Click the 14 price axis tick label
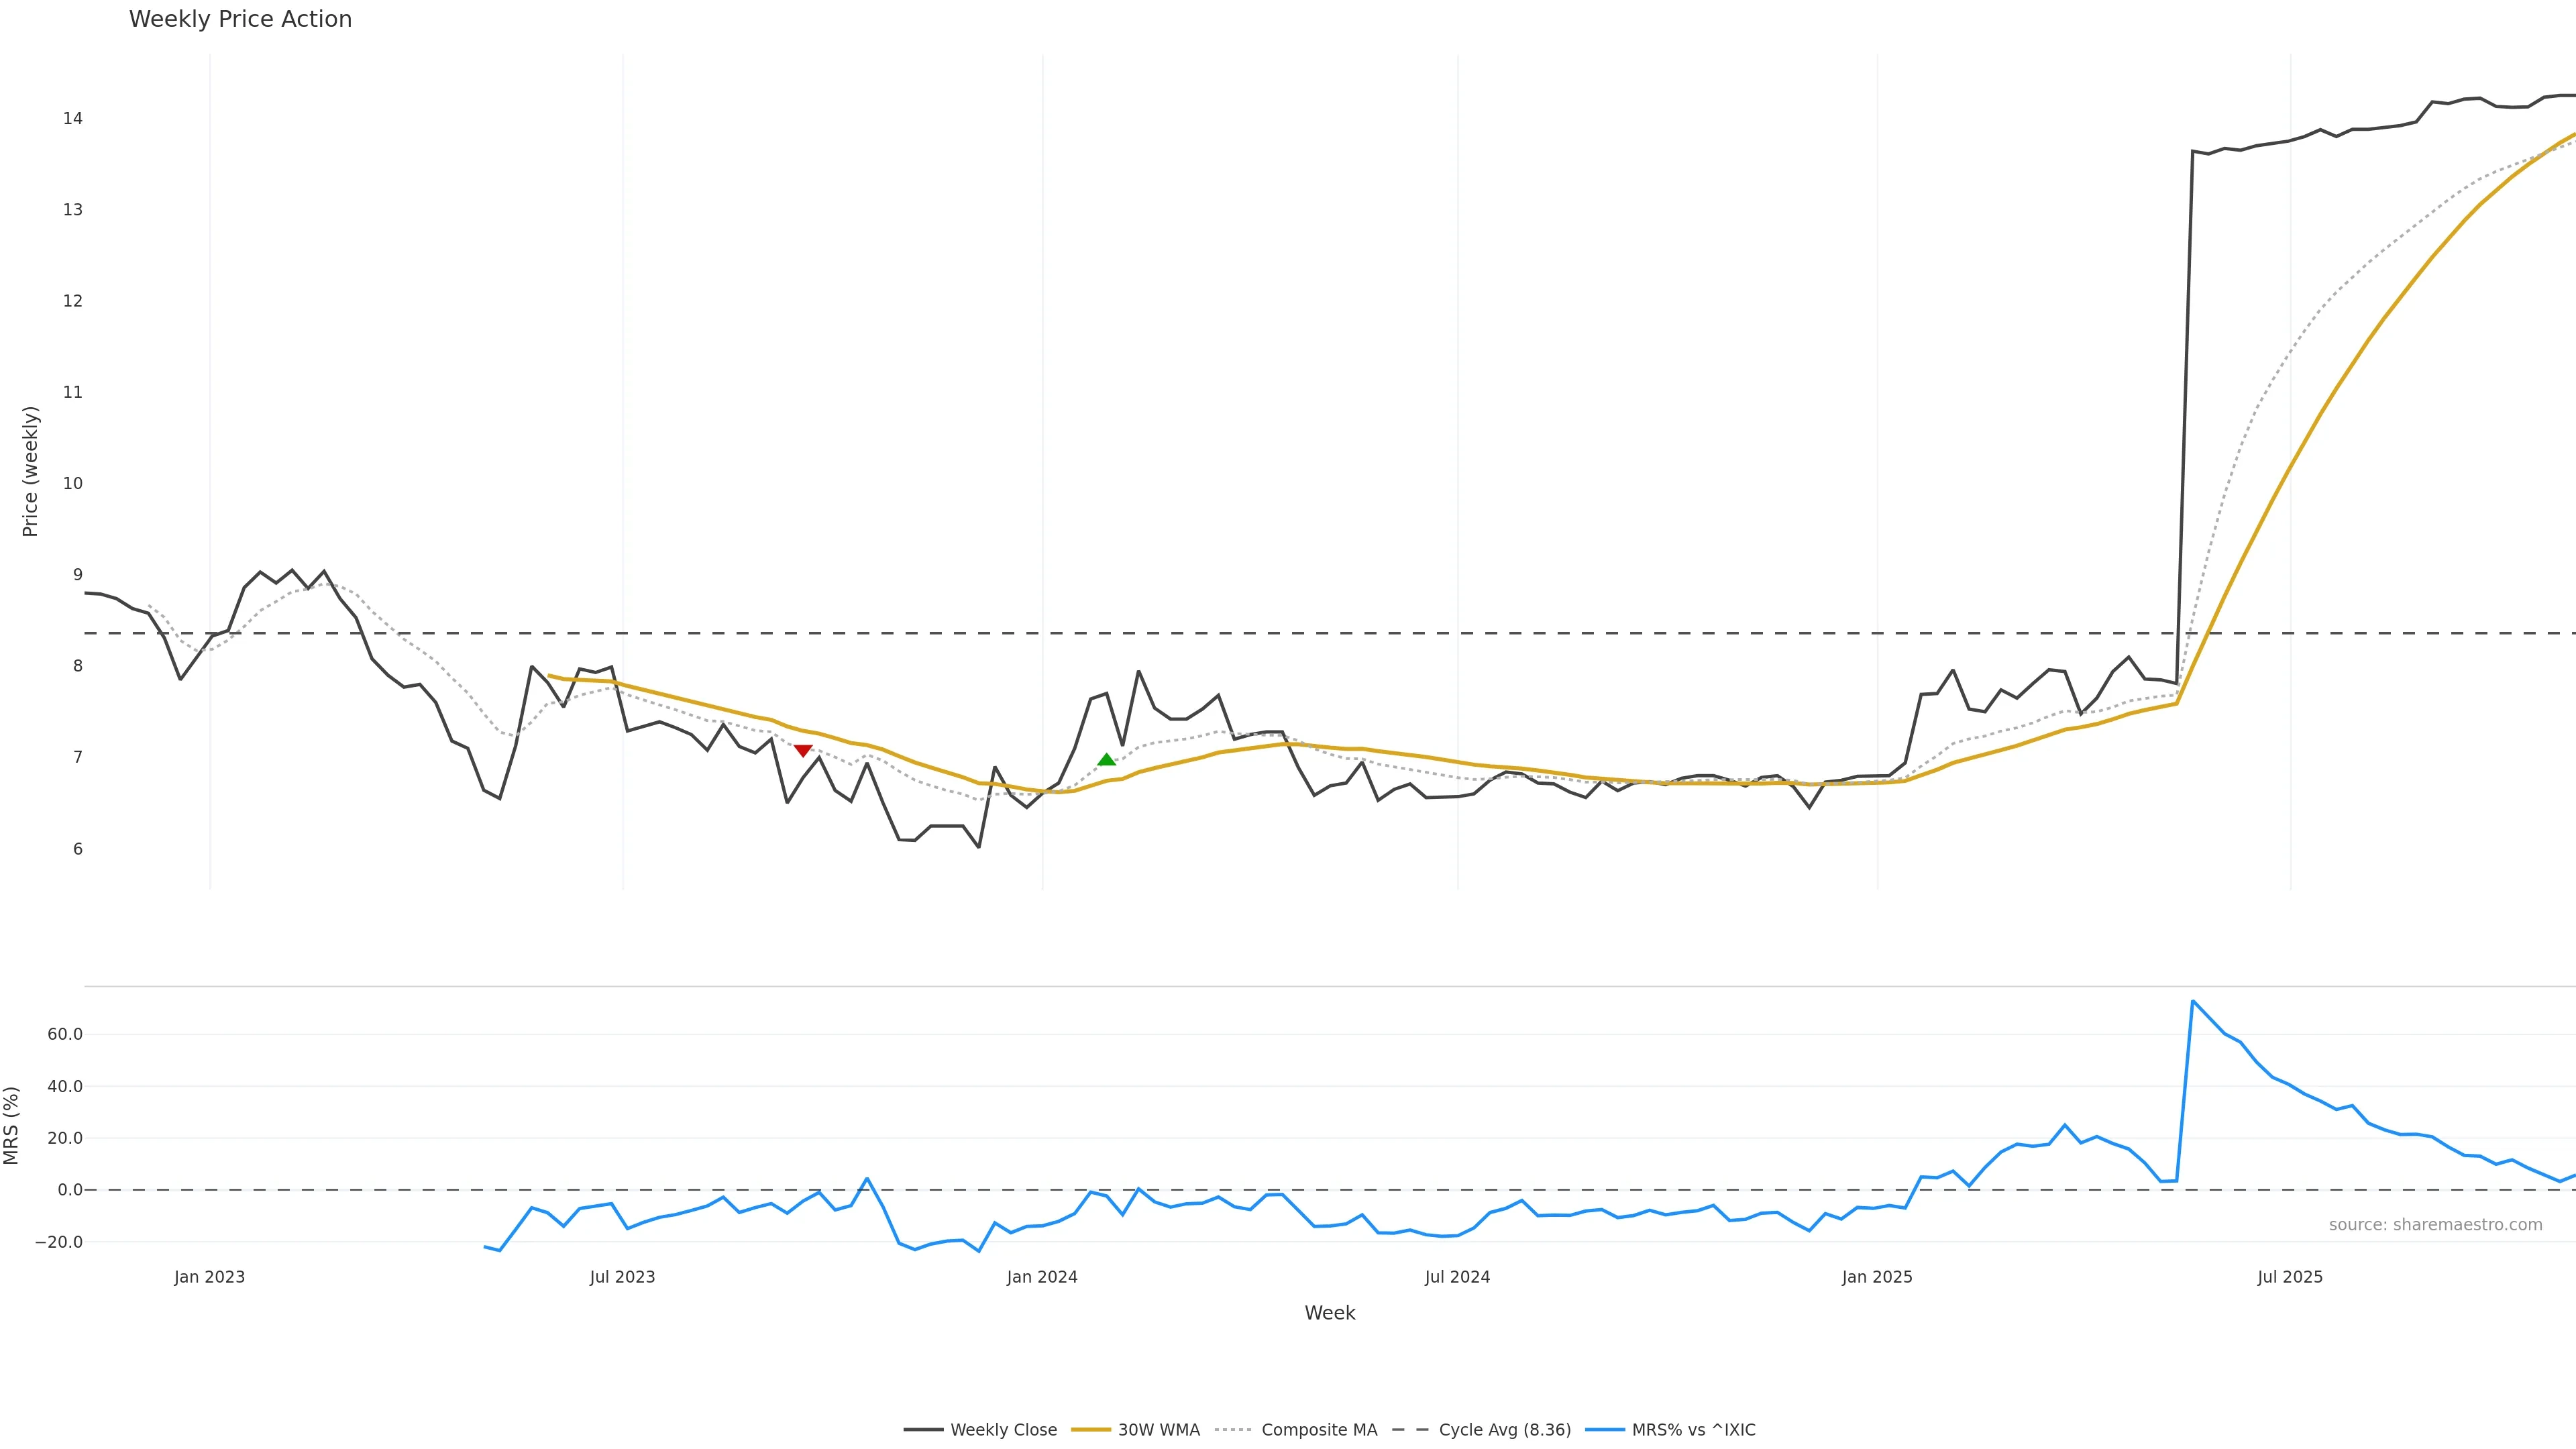The width and height of the screenshot is (2576, 1449). point(72,118)
